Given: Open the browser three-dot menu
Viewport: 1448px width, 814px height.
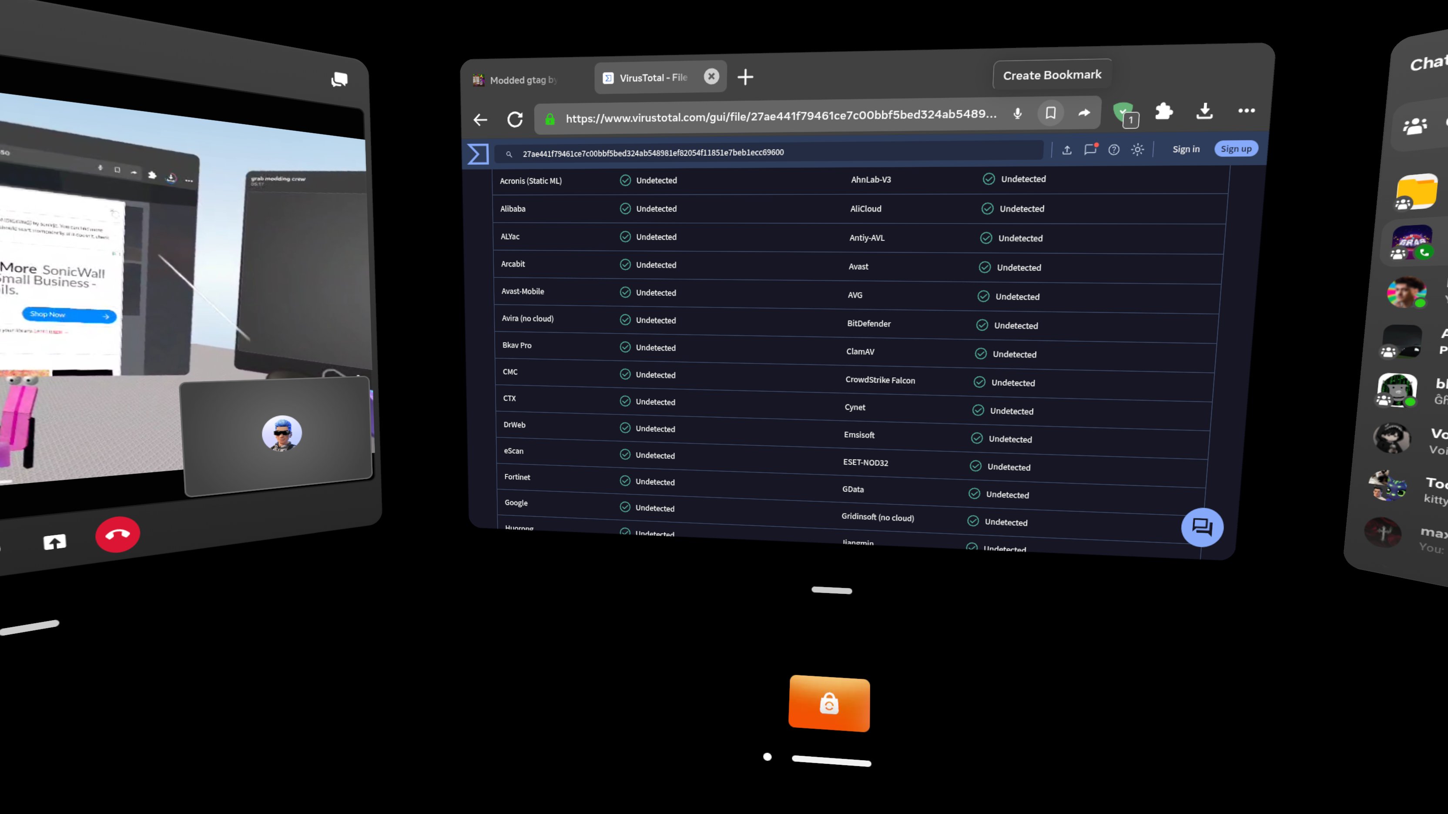Looking at the screenshot, I should point(1246,110).
